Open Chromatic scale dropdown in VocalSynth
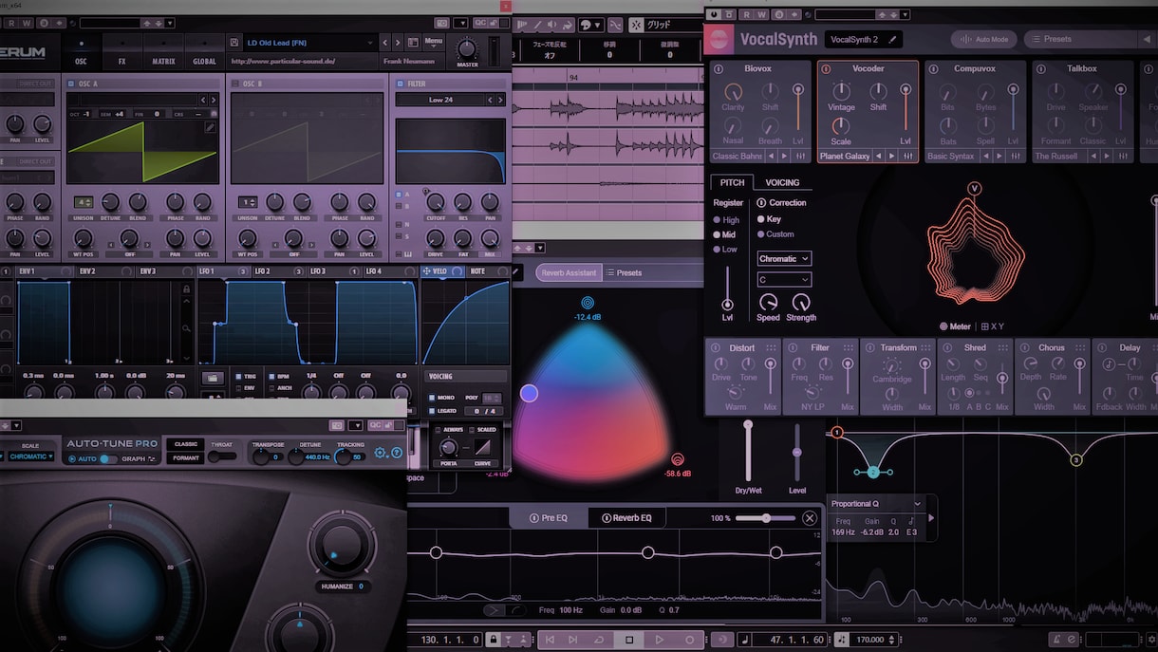This screenshot has width=1158, height=652. coord(784,259)
